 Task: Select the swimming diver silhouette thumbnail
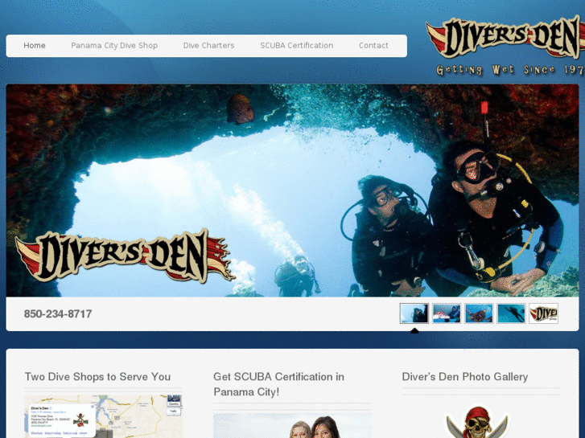(x=511, y=313)
